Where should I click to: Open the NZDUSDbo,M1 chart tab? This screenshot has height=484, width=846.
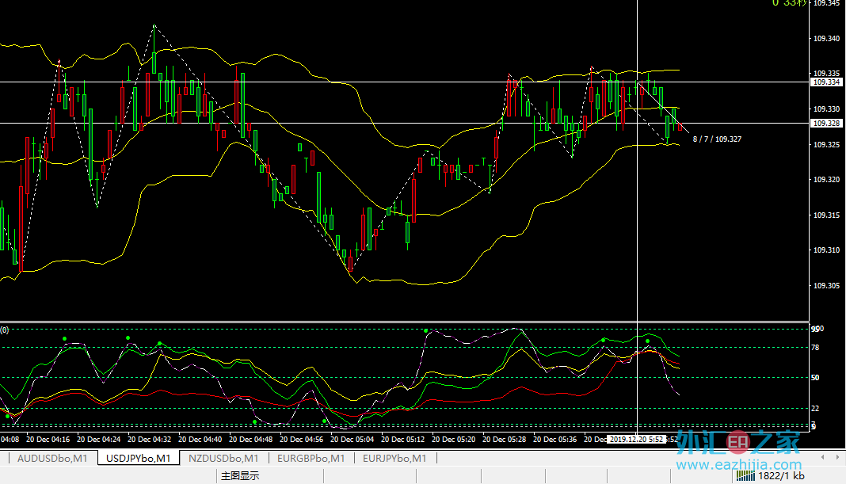click(223, 458)
